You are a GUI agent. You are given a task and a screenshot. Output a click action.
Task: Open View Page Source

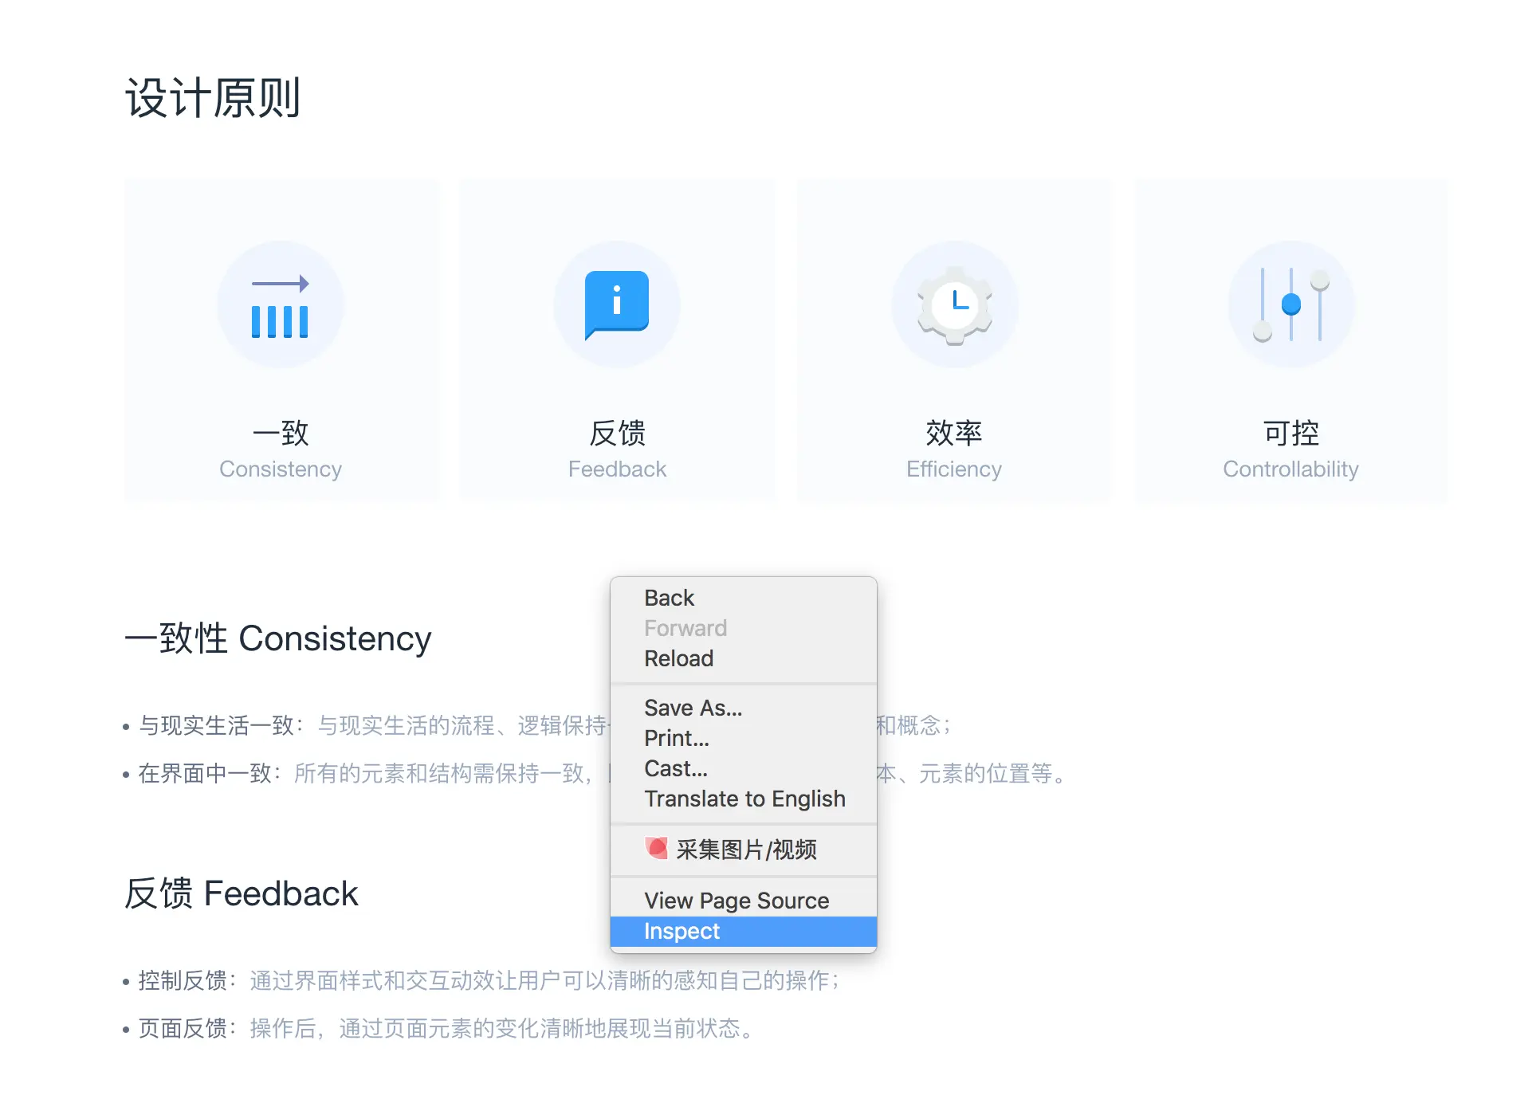(736, 901)
